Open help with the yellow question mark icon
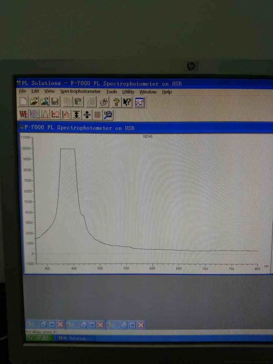 point(116,102)
